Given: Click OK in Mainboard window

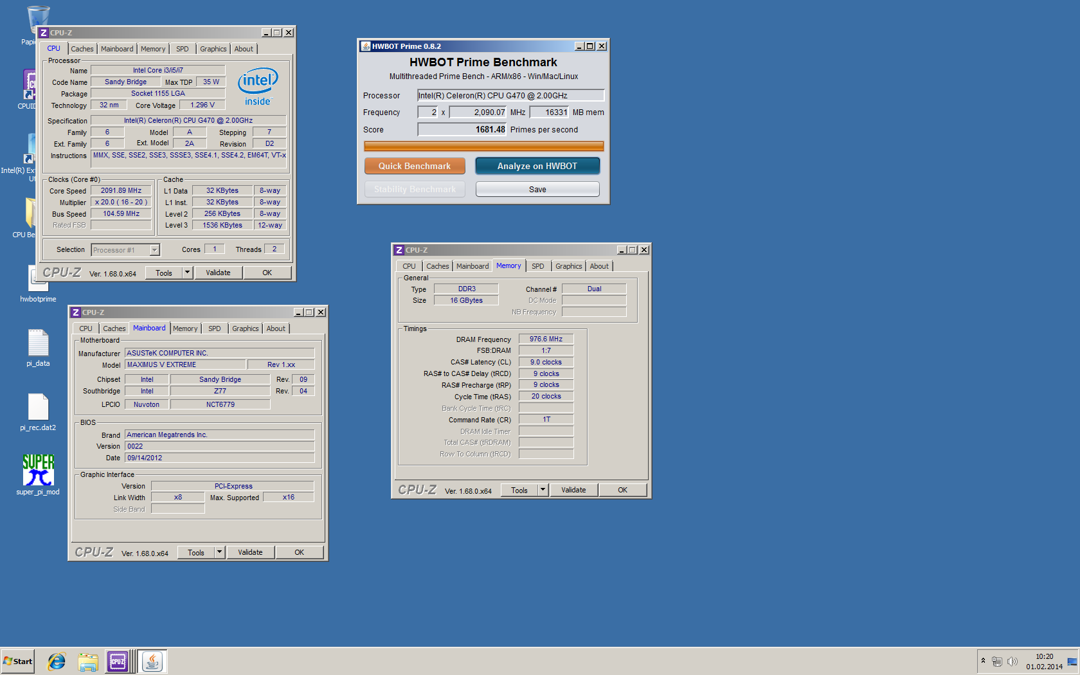Looking at the screenshot, I should tap(300, 552).
